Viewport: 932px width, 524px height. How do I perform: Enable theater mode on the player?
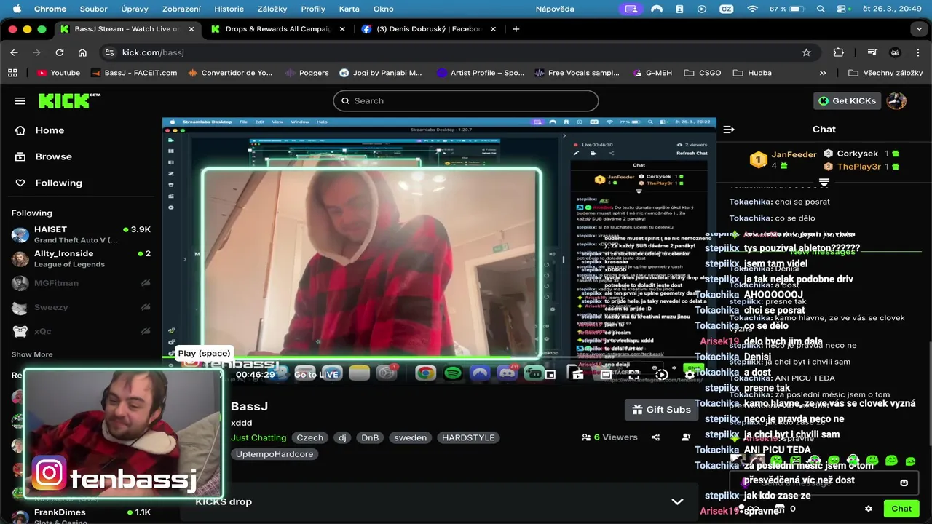coord(606,375)
